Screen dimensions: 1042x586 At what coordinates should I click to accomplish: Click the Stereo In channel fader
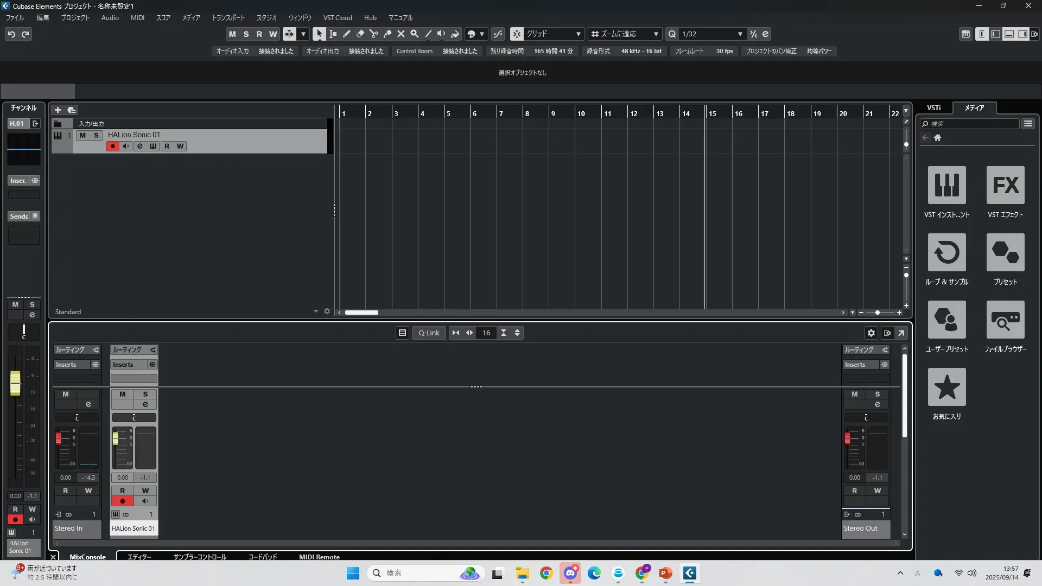coord(59,438)
